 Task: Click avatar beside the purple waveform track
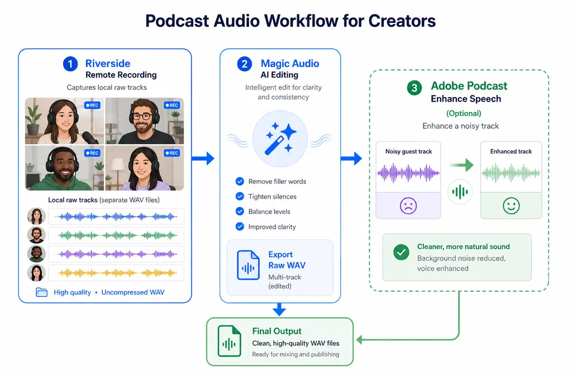[x=36, y=254]
